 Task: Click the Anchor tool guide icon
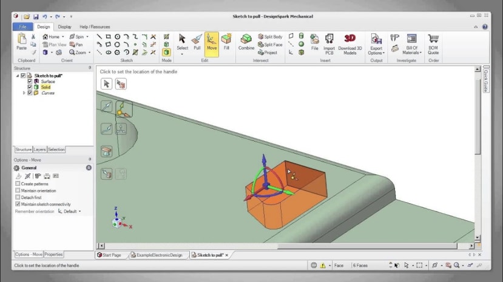click(124, 109)
